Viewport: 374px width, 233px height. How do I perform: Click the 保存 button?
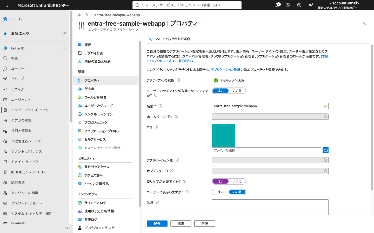point(157,223)
